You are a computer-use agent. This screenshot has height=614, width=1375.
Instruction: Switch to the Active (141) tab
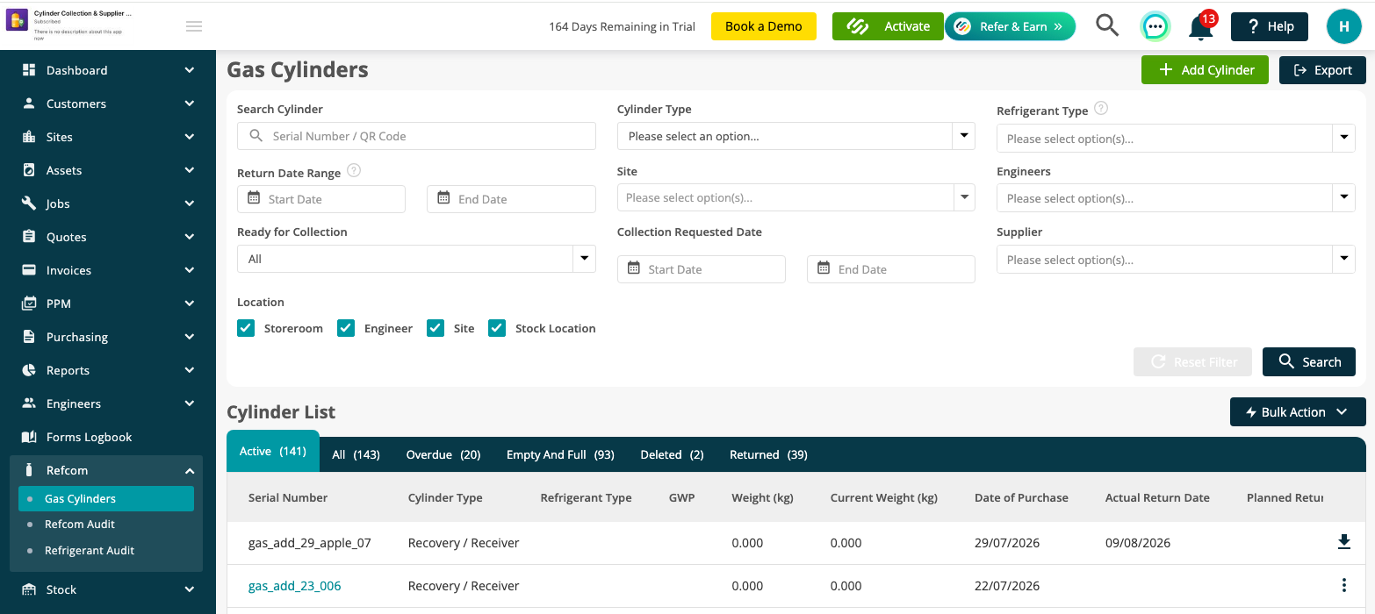point(273,452)
